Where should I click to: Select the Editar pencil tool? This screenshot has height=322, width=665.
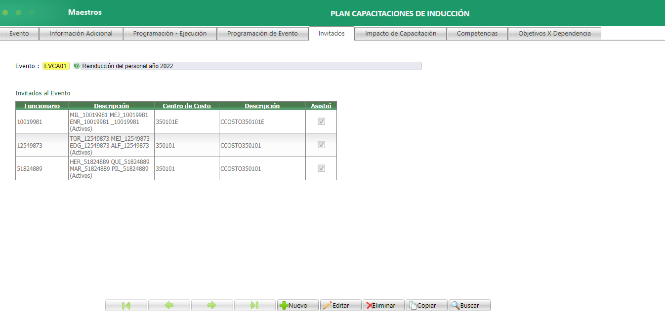(340, 305)
